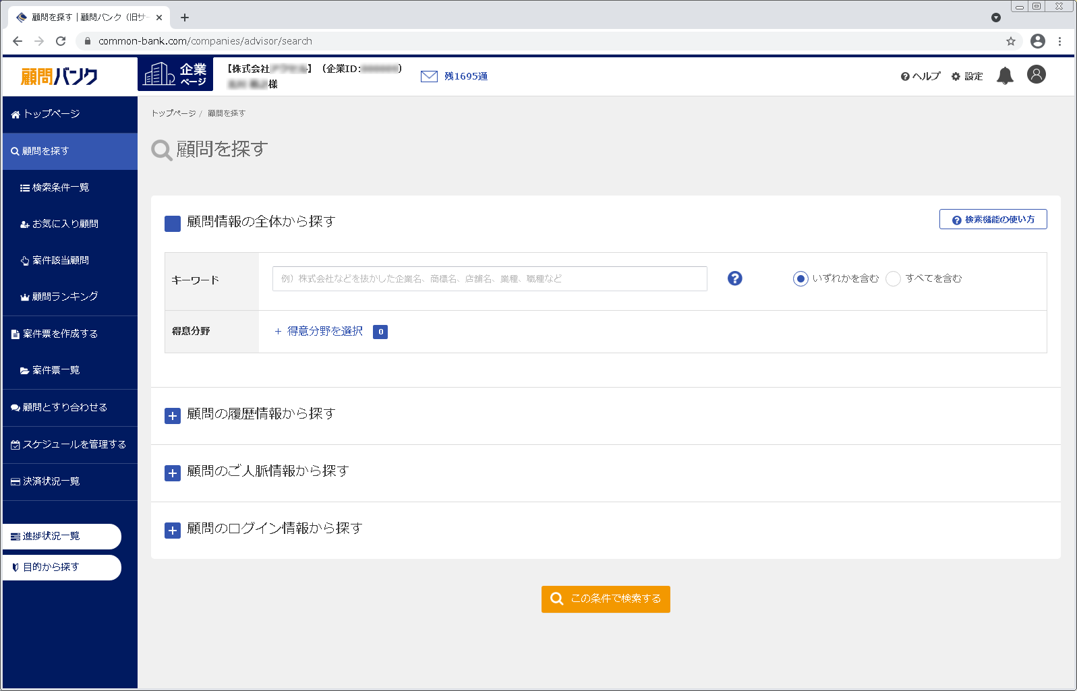The width and height of the screenshot is (1077, 691).
Task: Click ＋得意分野を選択 link
Action: point(318,331)
